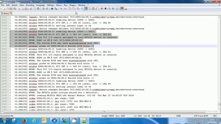Open the File menu
Screen dimensions: 221x124
2,5
